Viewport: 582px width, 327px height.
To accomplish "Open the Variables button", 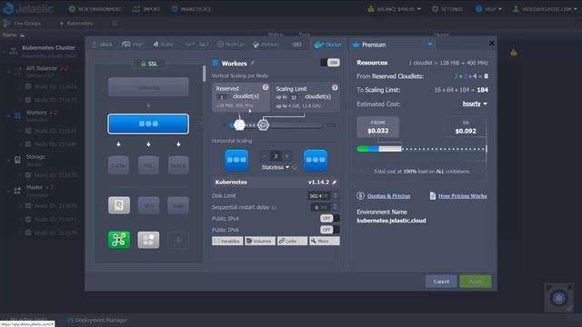I will point(227,241).
